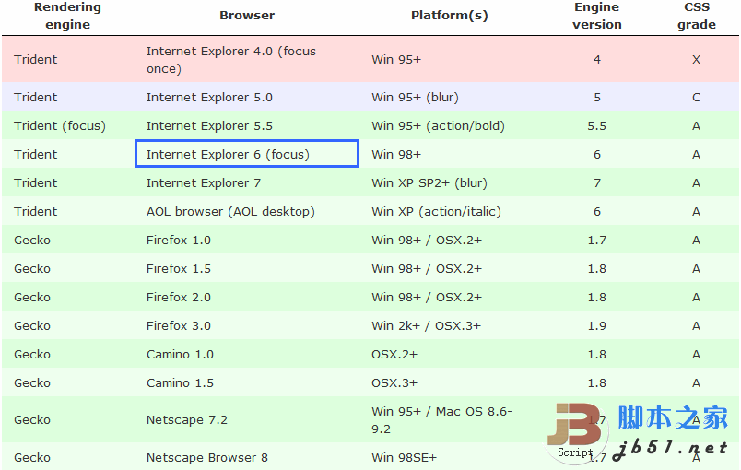This screenshot has height=470, width=741.
Task: Select the CSS grade C cell
Action: [x=697, y=97]
